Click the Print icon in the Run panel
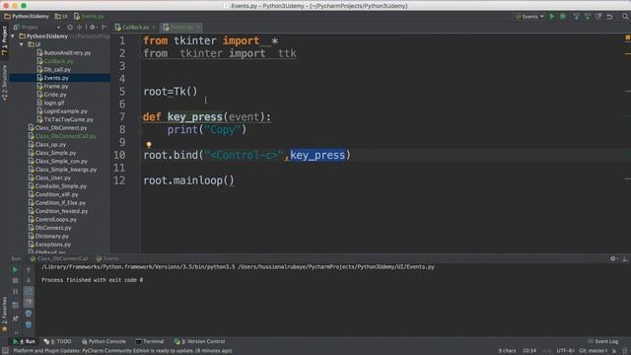The image size is (631, 355). pyautogui.click(x=29, y=314)
